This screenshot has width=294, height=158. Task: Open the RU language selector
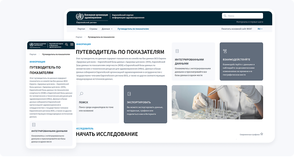pyautogui.click(x=260, y=29)
